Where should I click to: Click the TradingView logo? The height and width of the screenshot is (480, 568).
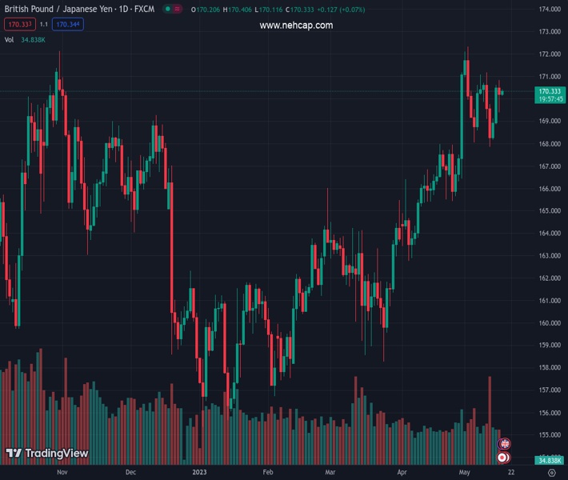coord(47,454)
